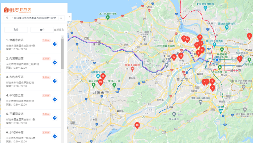Click the search magnifier icon in address bar
The height and width of the screenshot is (143, 253).
pos(61,18)
